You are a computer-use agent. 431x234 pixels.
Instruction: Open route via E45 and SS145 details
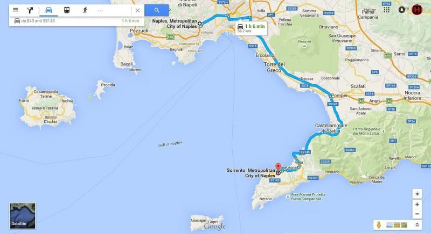point(77,21)
